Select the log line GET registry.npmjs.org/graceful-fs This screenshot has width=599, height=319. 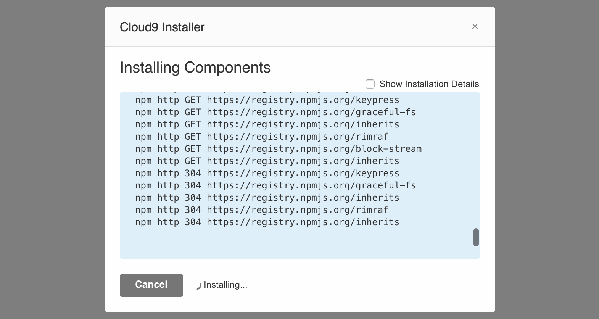275,112
